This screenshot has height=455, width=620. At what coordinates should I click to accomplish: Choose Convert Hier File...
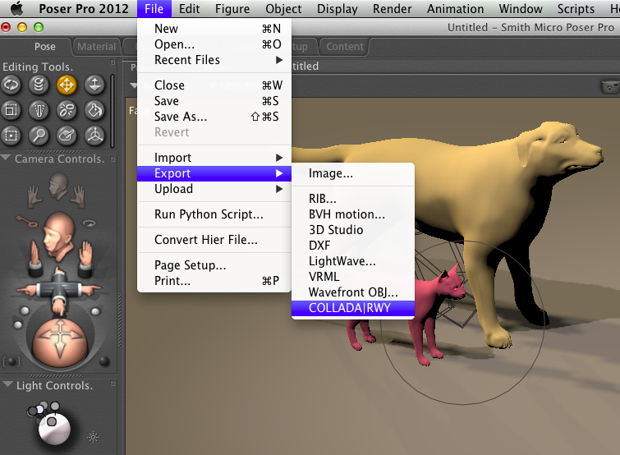click(214, 240)
